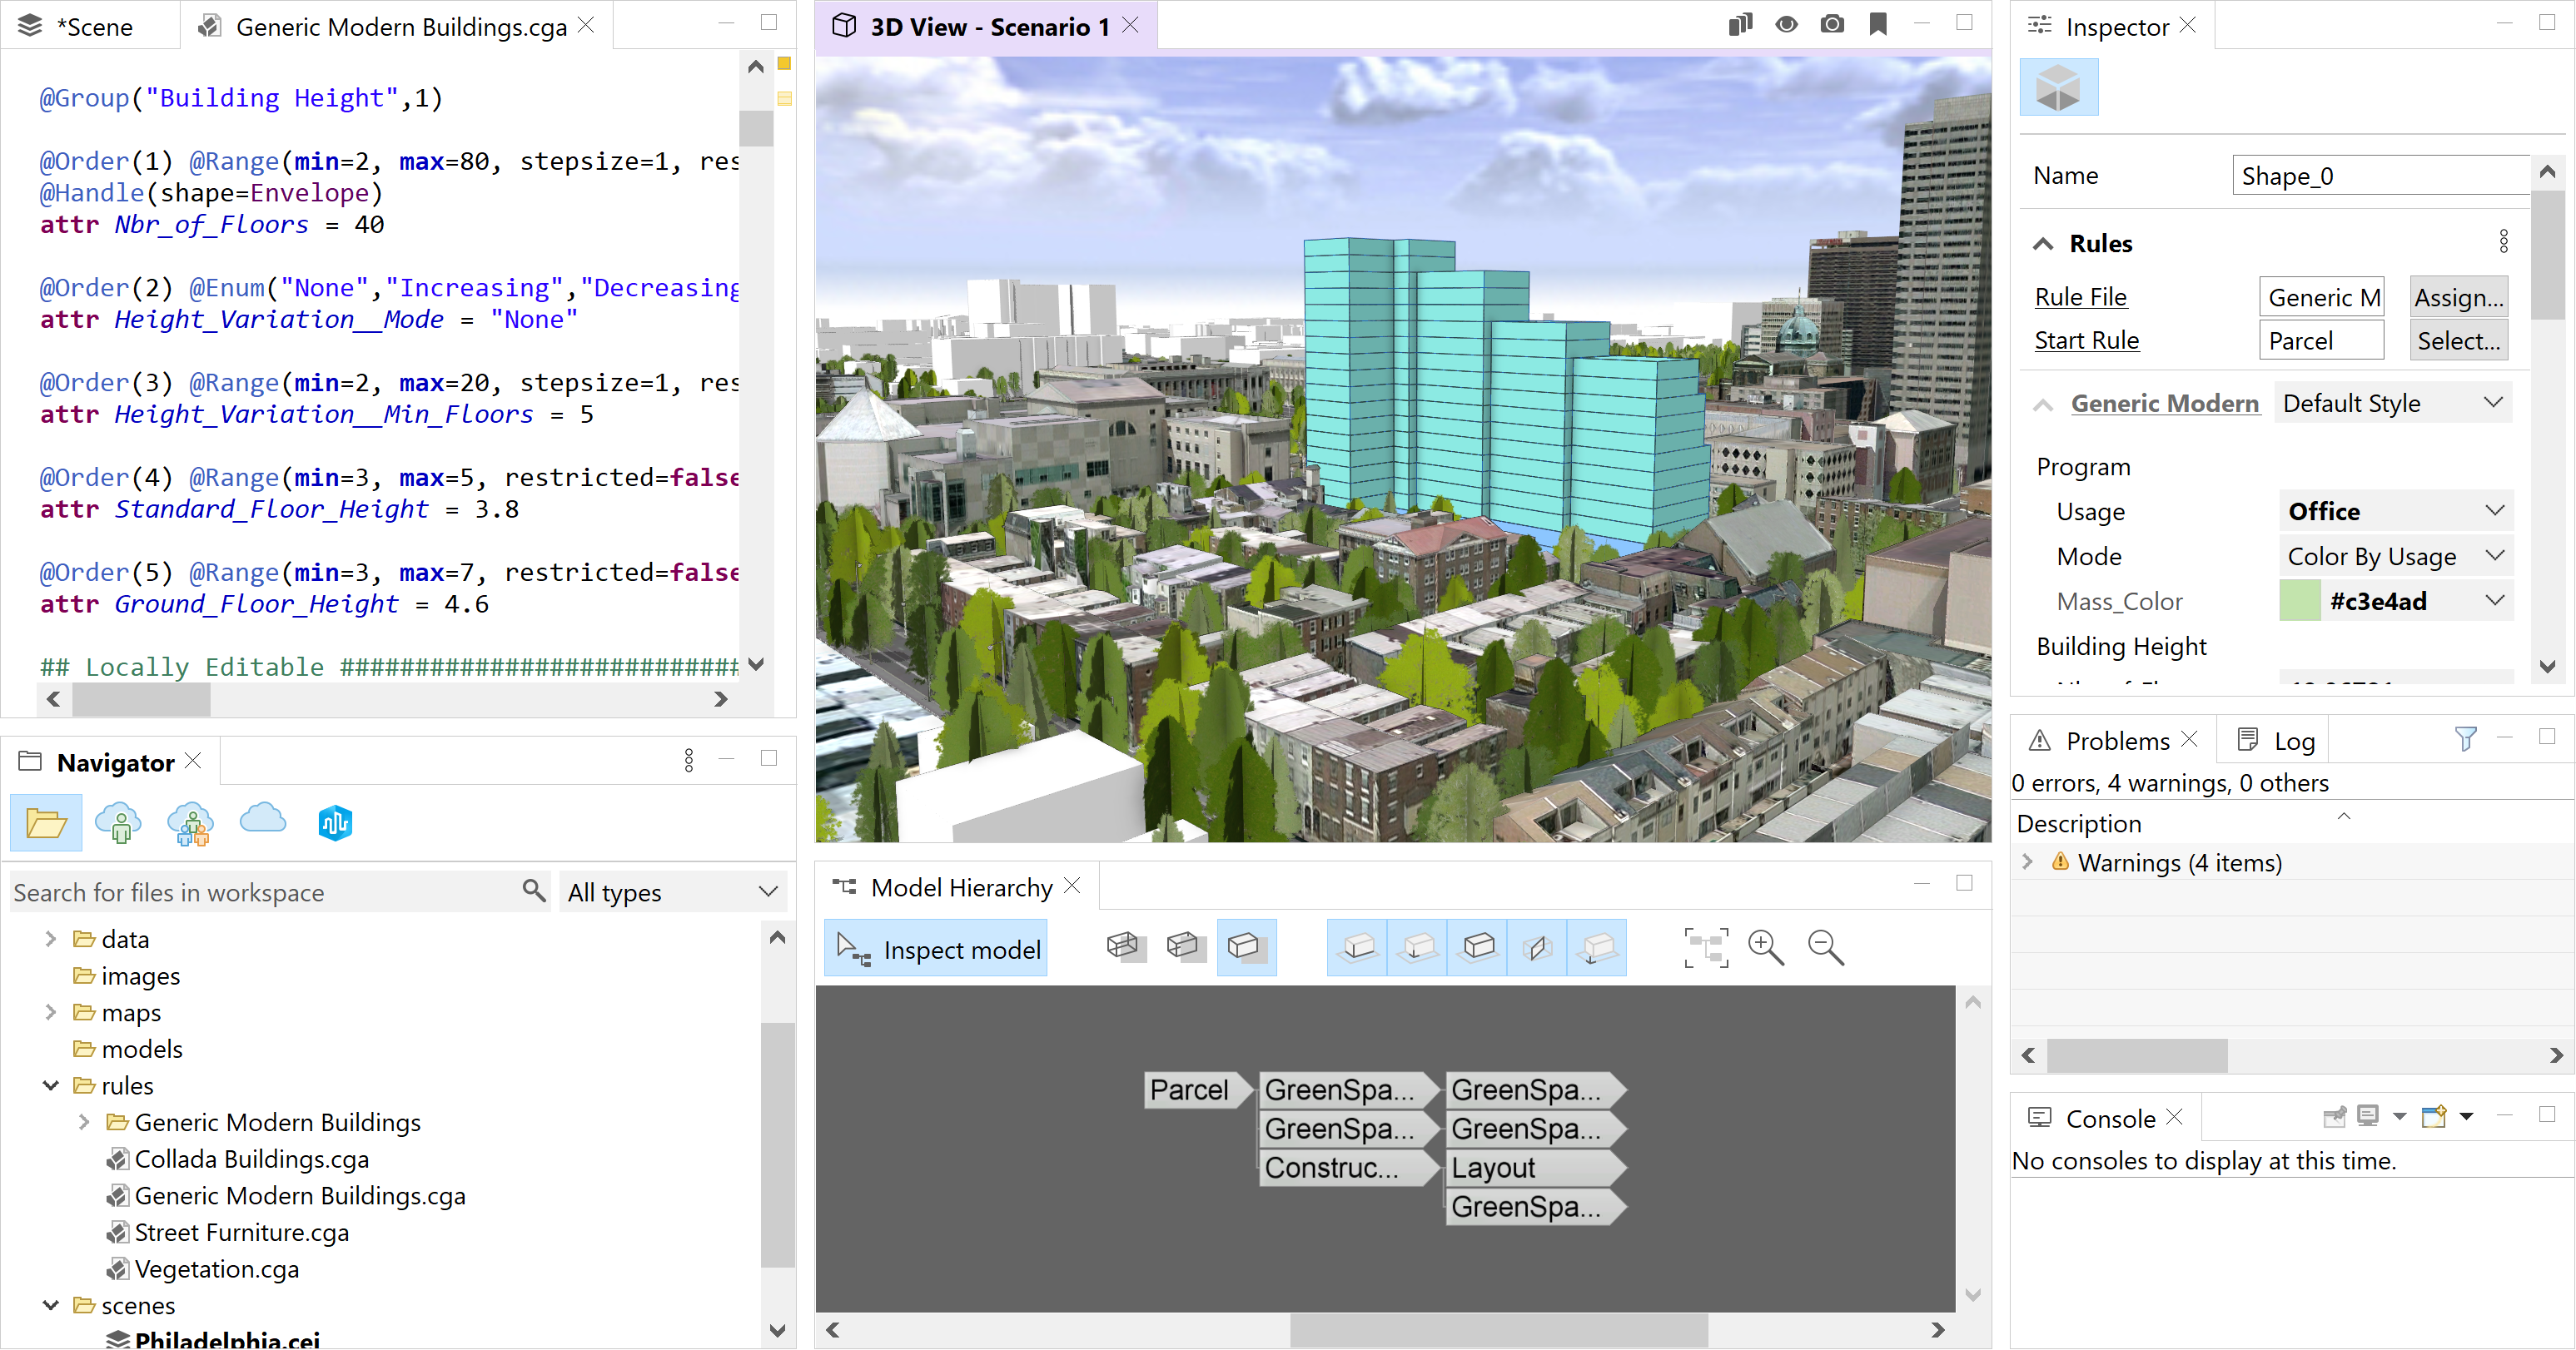Image resolution: width=2576 pixels, height=1350 pixels.
Task: Click the Assign... rule file button
Action: click(x=2458, y=297)
